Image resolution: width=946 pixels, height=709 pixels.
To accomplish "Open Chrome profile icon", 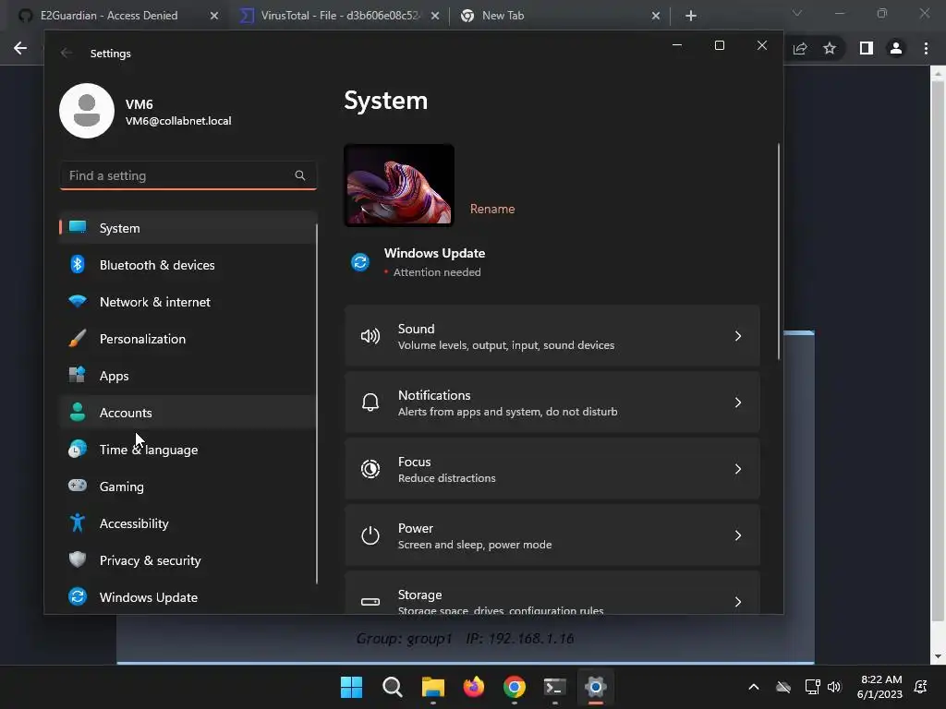I will pyautogui.click(x=896, y=48).
